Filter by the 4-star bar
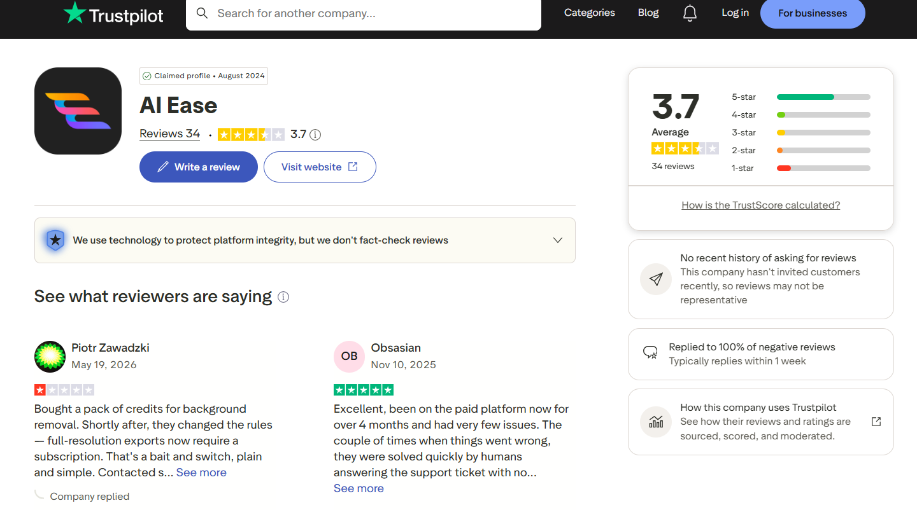Viewport: 917px width, 510px height. 801,115
